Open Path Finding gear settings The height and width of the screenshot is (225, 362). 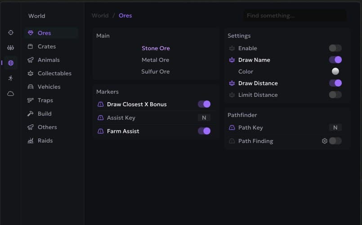pyautogui.click(x=325, y=141)
